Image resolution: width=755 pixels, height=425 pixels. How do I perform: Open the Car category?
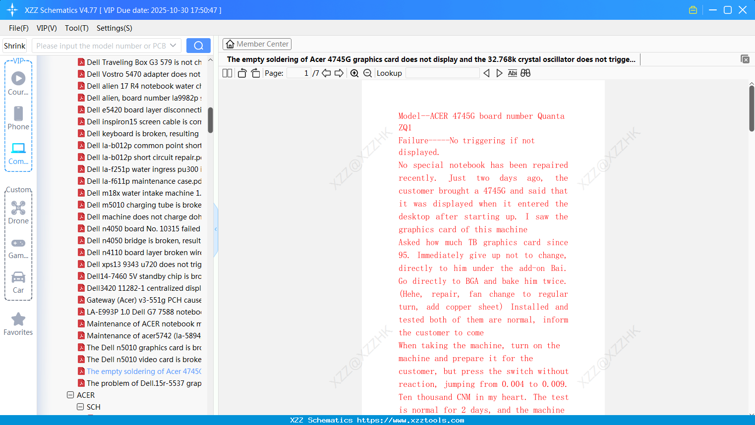click(18, 282)
